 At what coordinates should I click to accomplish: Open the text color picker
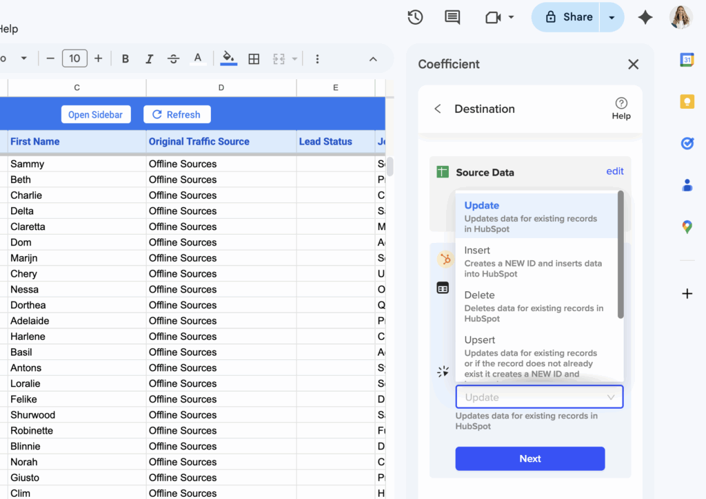click(198, 59)
